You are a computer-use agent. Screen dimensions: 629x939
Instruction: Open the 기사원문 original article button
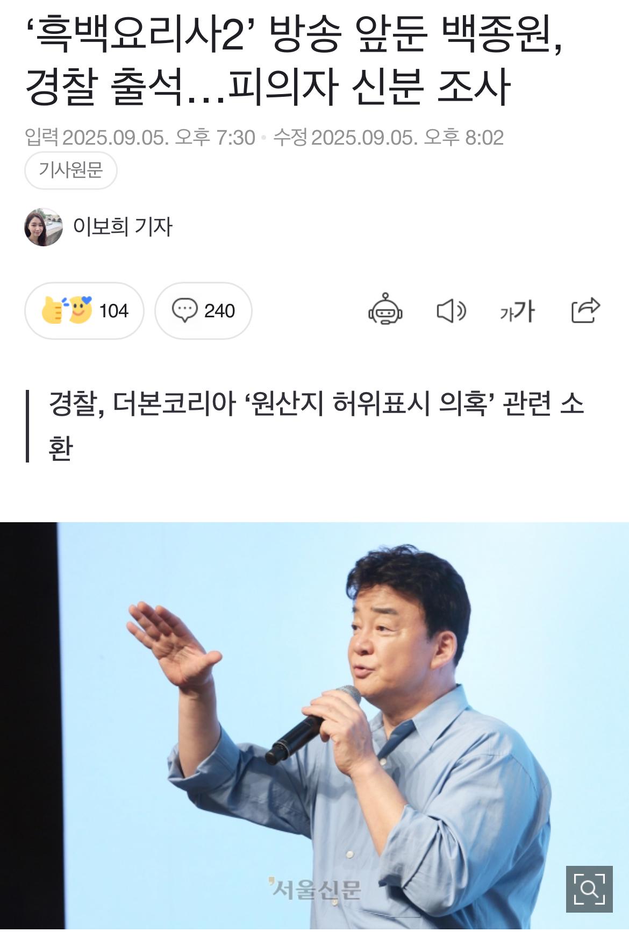coord(71,170)
